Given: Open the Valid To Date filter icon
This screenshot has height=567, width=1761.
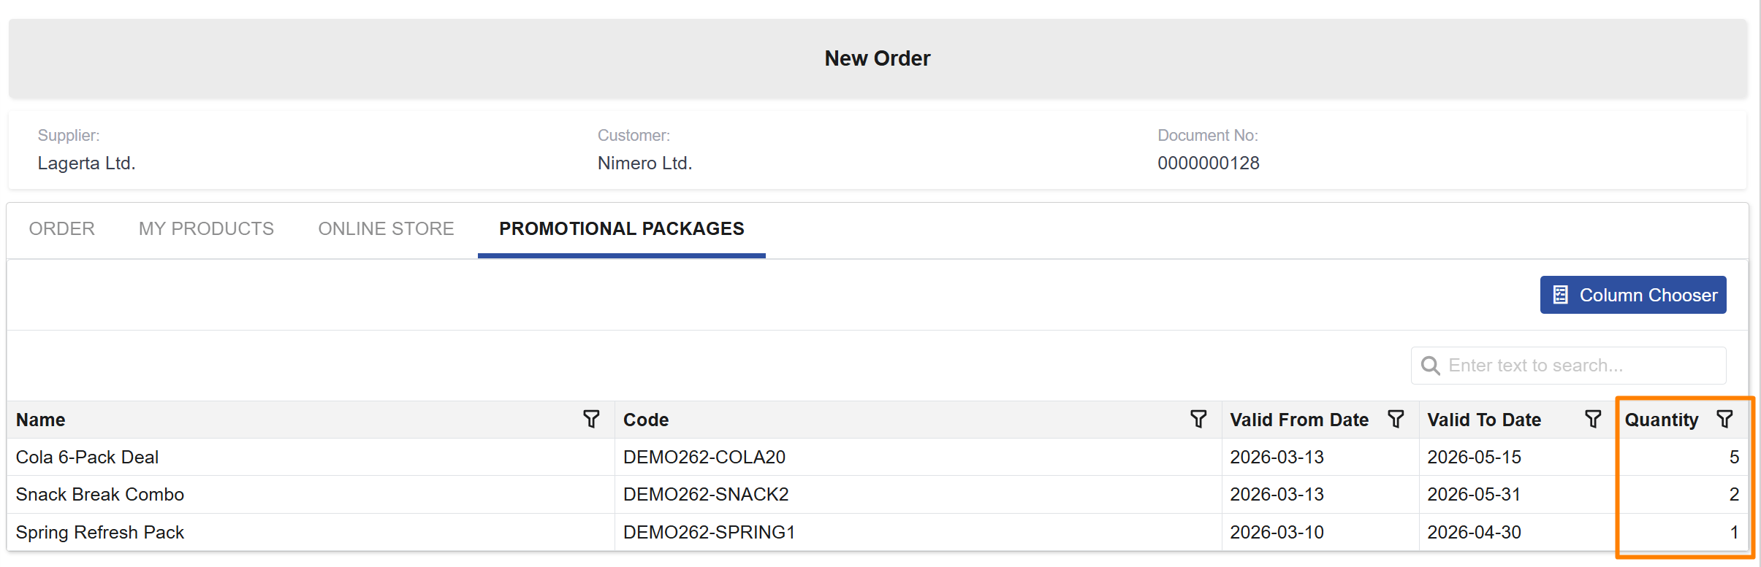Looking at the screenshot, I should (x=1593, y=419).
